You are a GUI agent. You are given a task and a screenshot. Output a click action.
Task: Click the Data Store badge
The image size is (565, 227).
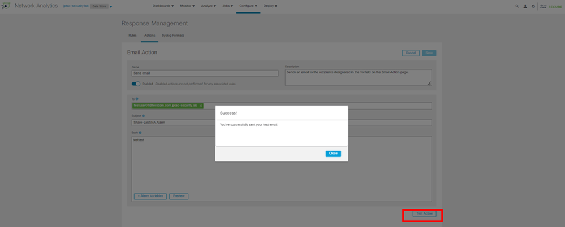click(x=99, y=6)
